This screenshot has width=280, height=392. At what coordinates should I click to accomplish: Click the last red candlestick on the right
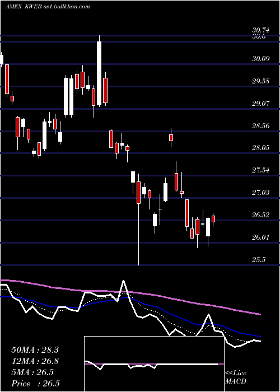[x=213, y=219]
